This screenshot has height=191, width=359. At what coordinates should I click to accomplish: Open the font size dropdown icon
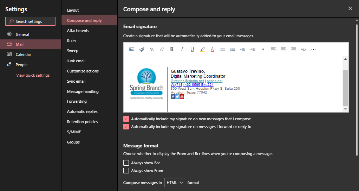tap(152, 50)
